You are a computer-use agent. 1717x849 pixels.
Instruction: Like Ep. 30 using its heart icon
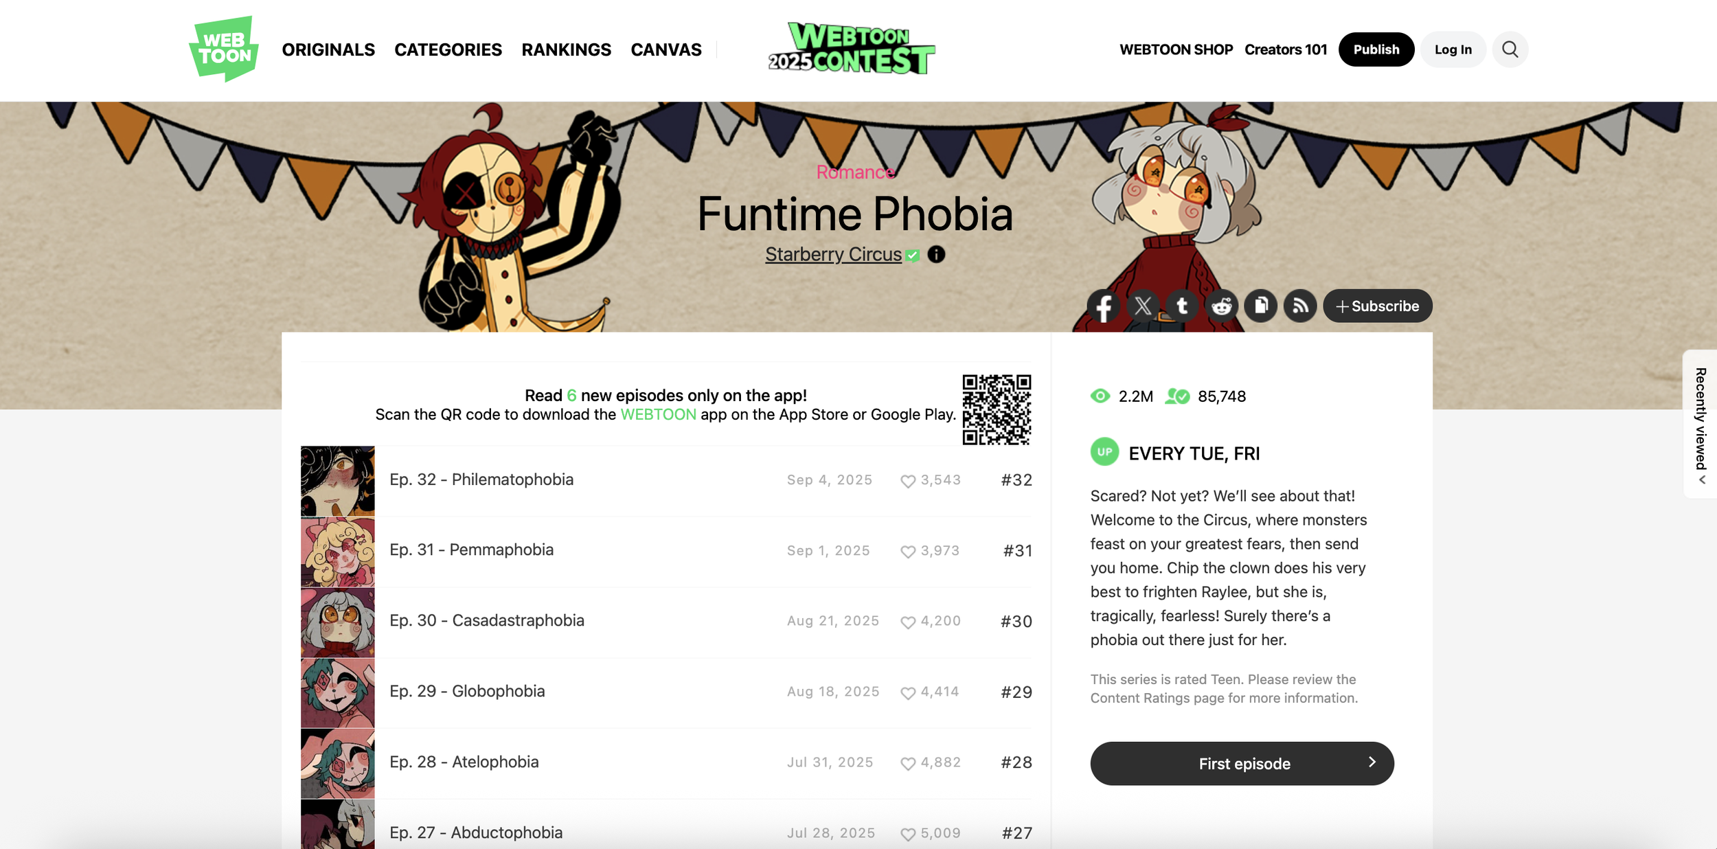[908, 622]
